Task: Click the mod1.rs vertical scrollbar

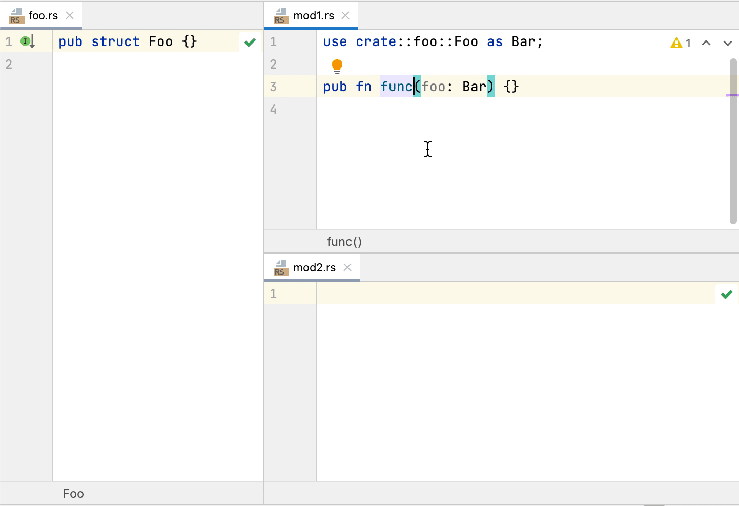Action: click(733, 141)
